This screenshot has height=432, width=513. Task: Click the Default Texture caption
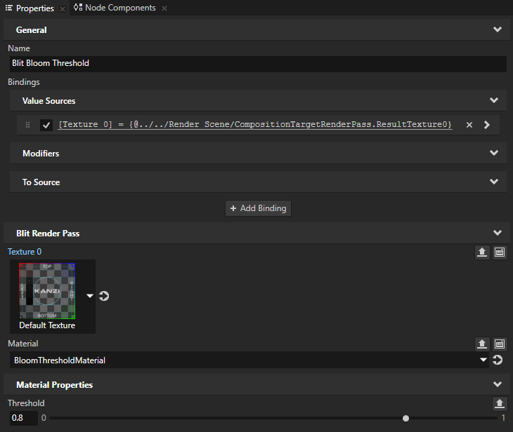pos(47,325)
